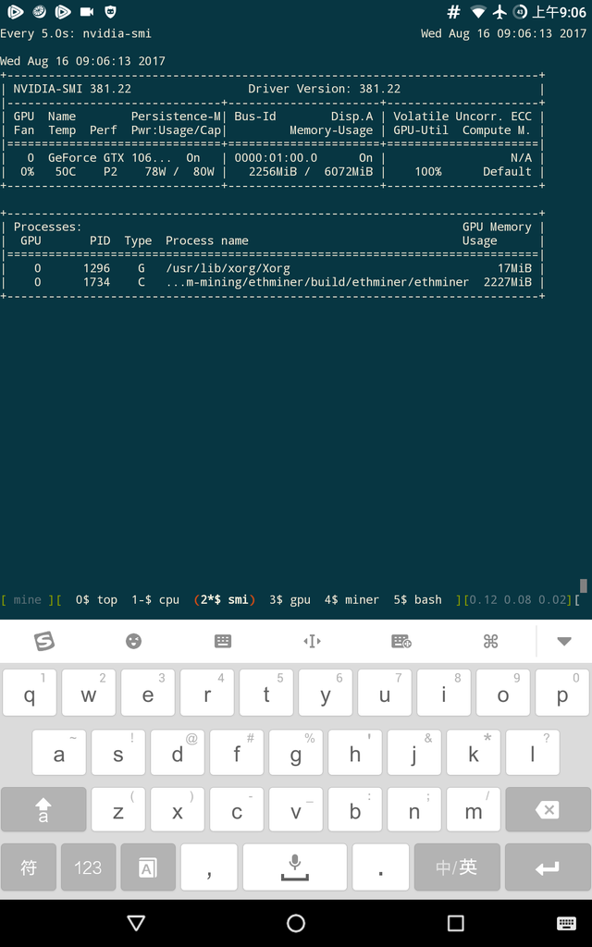Tap the letter z key
Screen dimensions: 592x947
click(x=118, y=810)
